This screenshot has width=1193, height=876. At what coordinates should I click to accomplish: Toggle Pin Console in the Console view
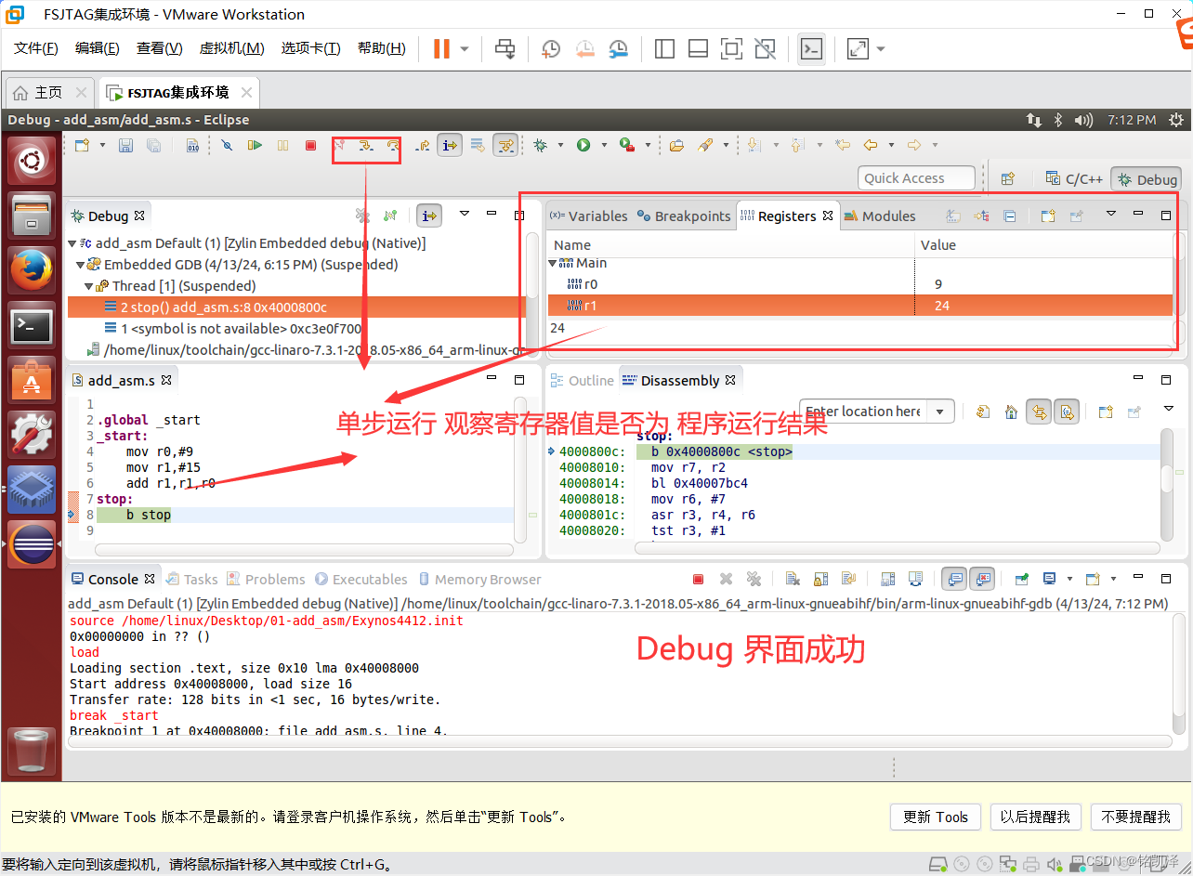pyautogui.click(x=1020, y=579)
